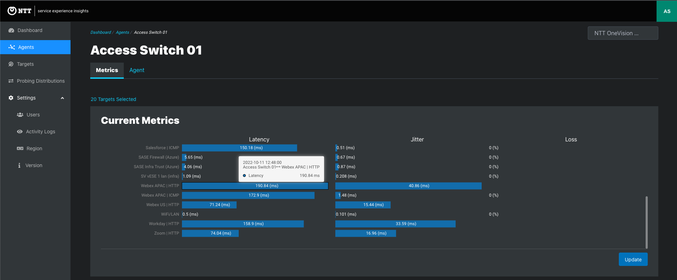Select the Metrics tab
677x280 pixels.
tap(107, 70)
